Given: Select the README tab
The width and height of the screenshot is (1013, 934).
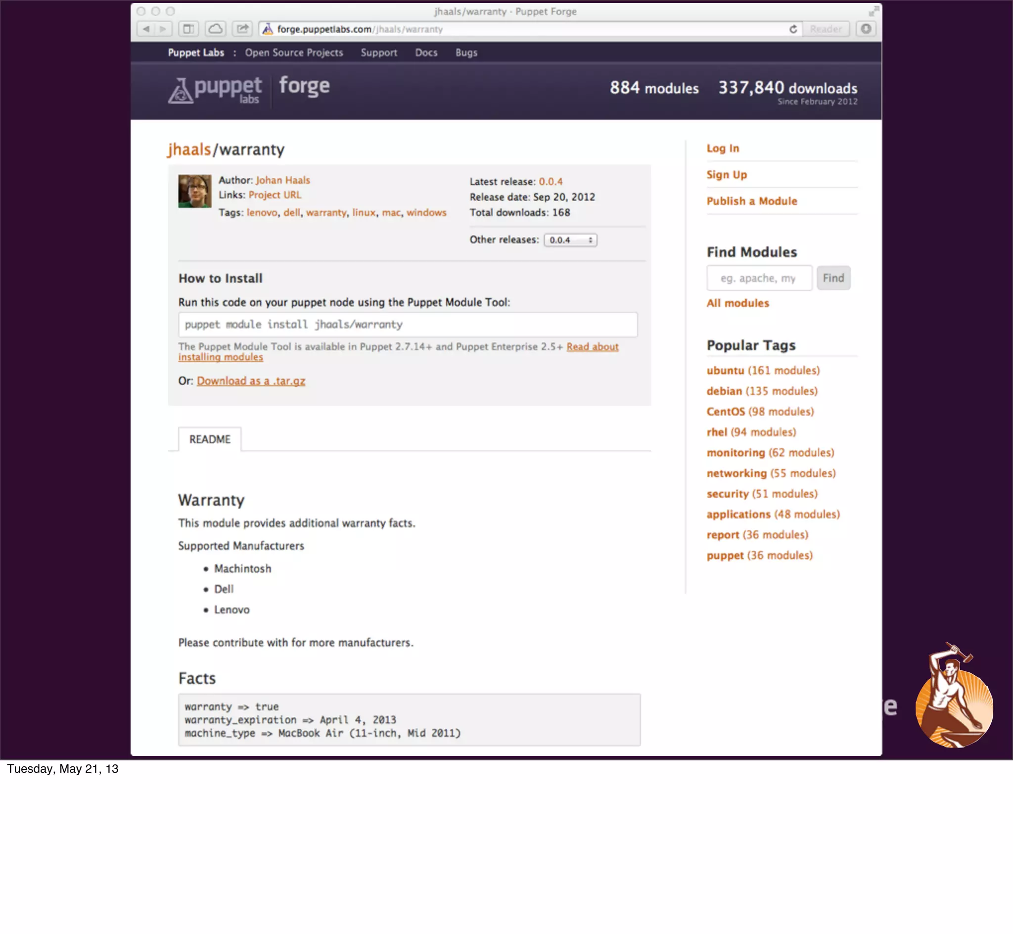Looking at the screenshot, I should (x=210, y=439).
